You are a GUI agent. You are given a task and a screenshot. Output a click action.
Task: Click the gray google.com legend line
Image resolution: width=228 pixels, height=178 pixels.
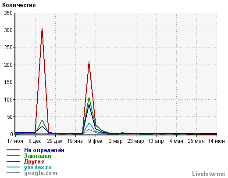[x=13, y=173]
